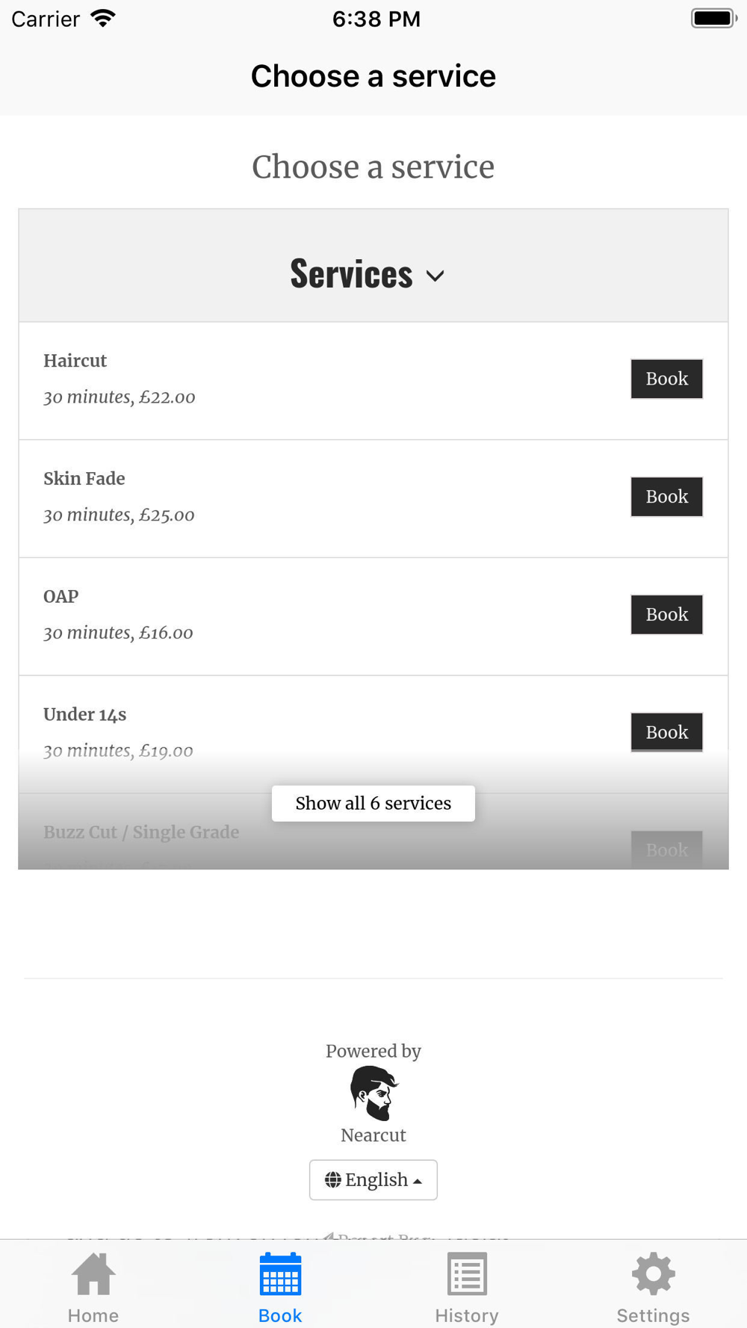Collapse the Services section chevron
This screenshot has height=1328, width=747.
coord(436,276)
